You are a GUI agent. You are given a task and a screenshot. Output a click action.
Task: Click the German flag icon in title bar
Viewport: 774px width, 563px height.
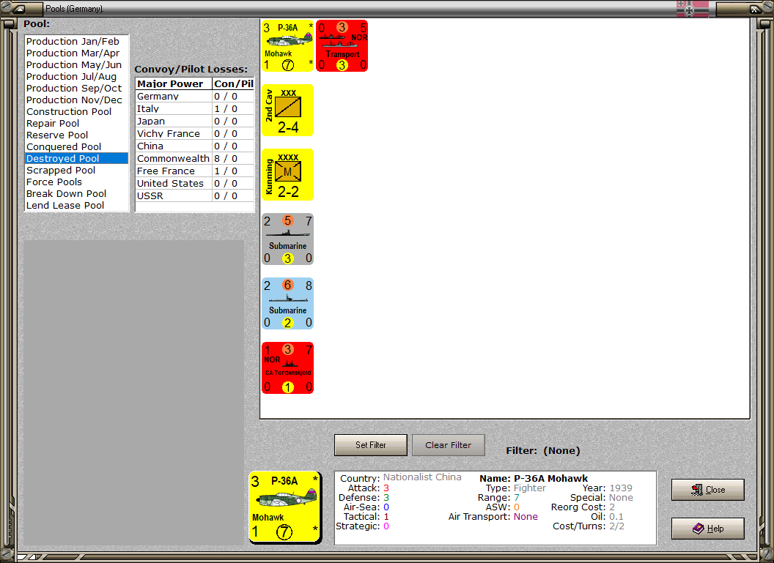click(692, 8)
